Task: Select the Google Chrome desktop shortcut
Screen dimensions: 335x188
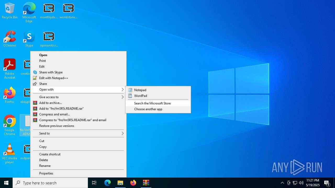Action: (x=10, y=125)
